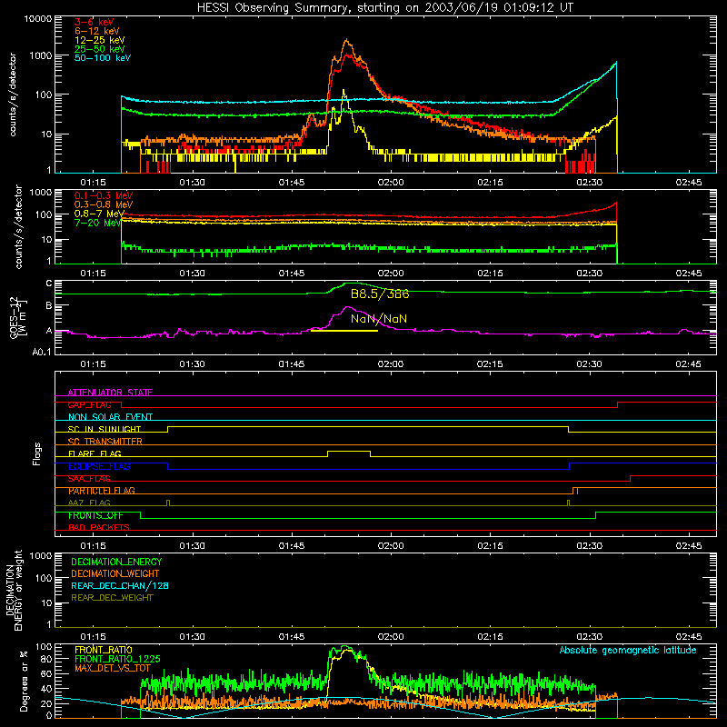Click the raised FLARE_FLAG step segment

click(x=349, y=451)
